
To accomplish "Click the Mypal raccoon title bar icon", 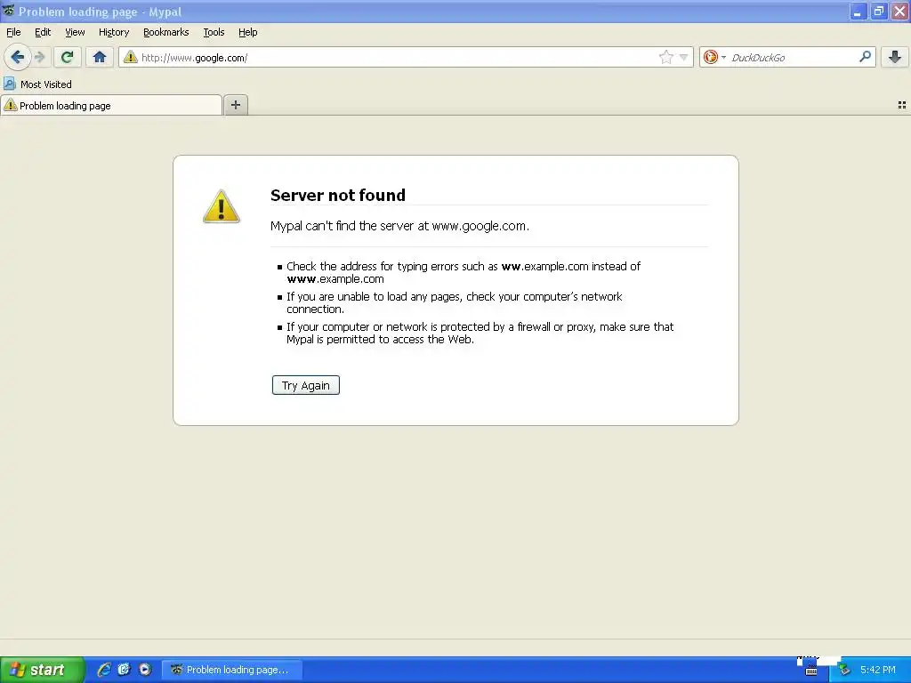I will pyautogui.click(x=8, y=11).
